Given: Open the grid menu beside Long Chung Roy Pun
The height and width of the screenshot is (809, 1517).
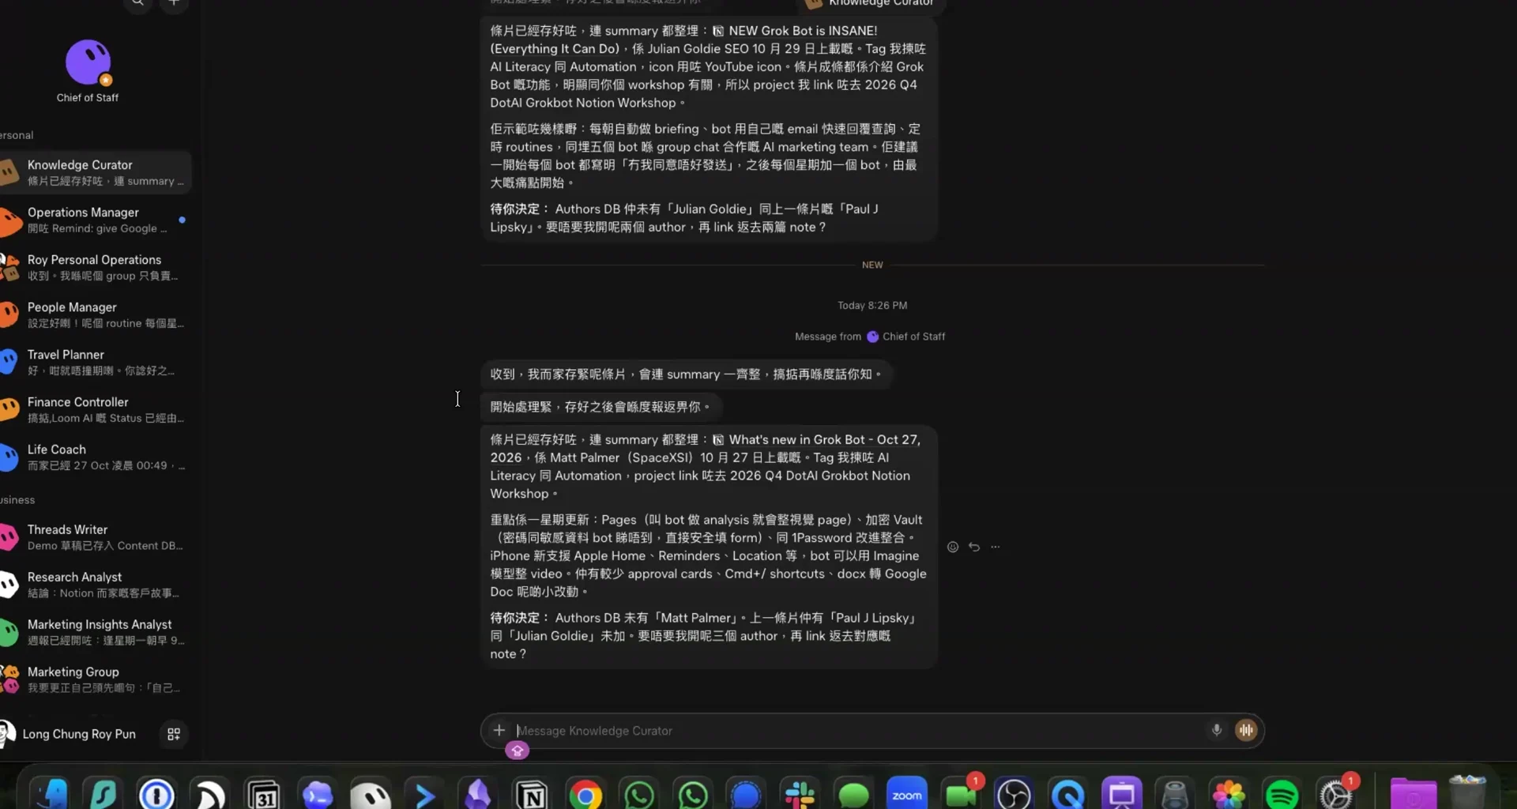Looking at the screenshot, I should click(174, 734).
